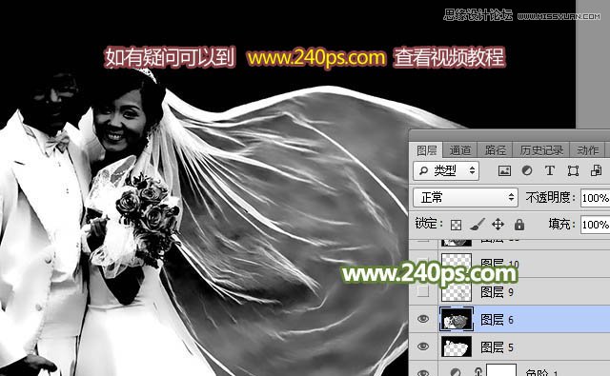Open the 历史记录 tab
Screen dimensions: 610x376
[541, 150]
